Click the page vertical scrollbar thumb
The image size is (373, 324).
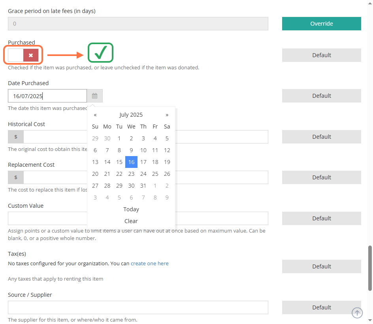point(370,268)
